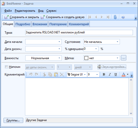
Task: Go to the last record arrow
Action: [x=108, y=17]
